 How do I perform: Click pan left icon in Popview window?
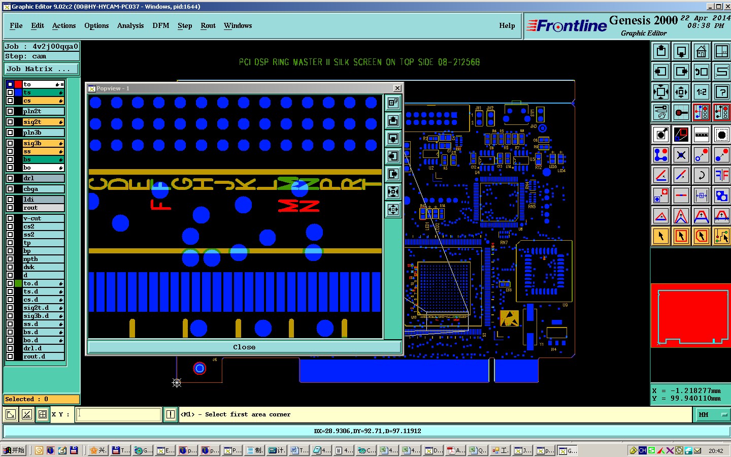[x=393, y=156]
